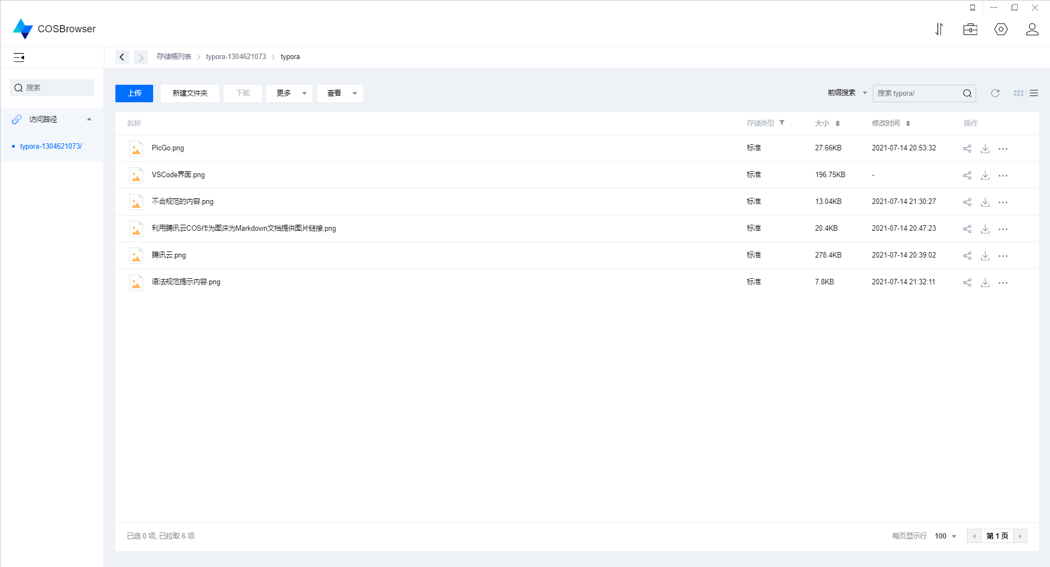
Task: Refresh the file list
Action: (995, 93)
